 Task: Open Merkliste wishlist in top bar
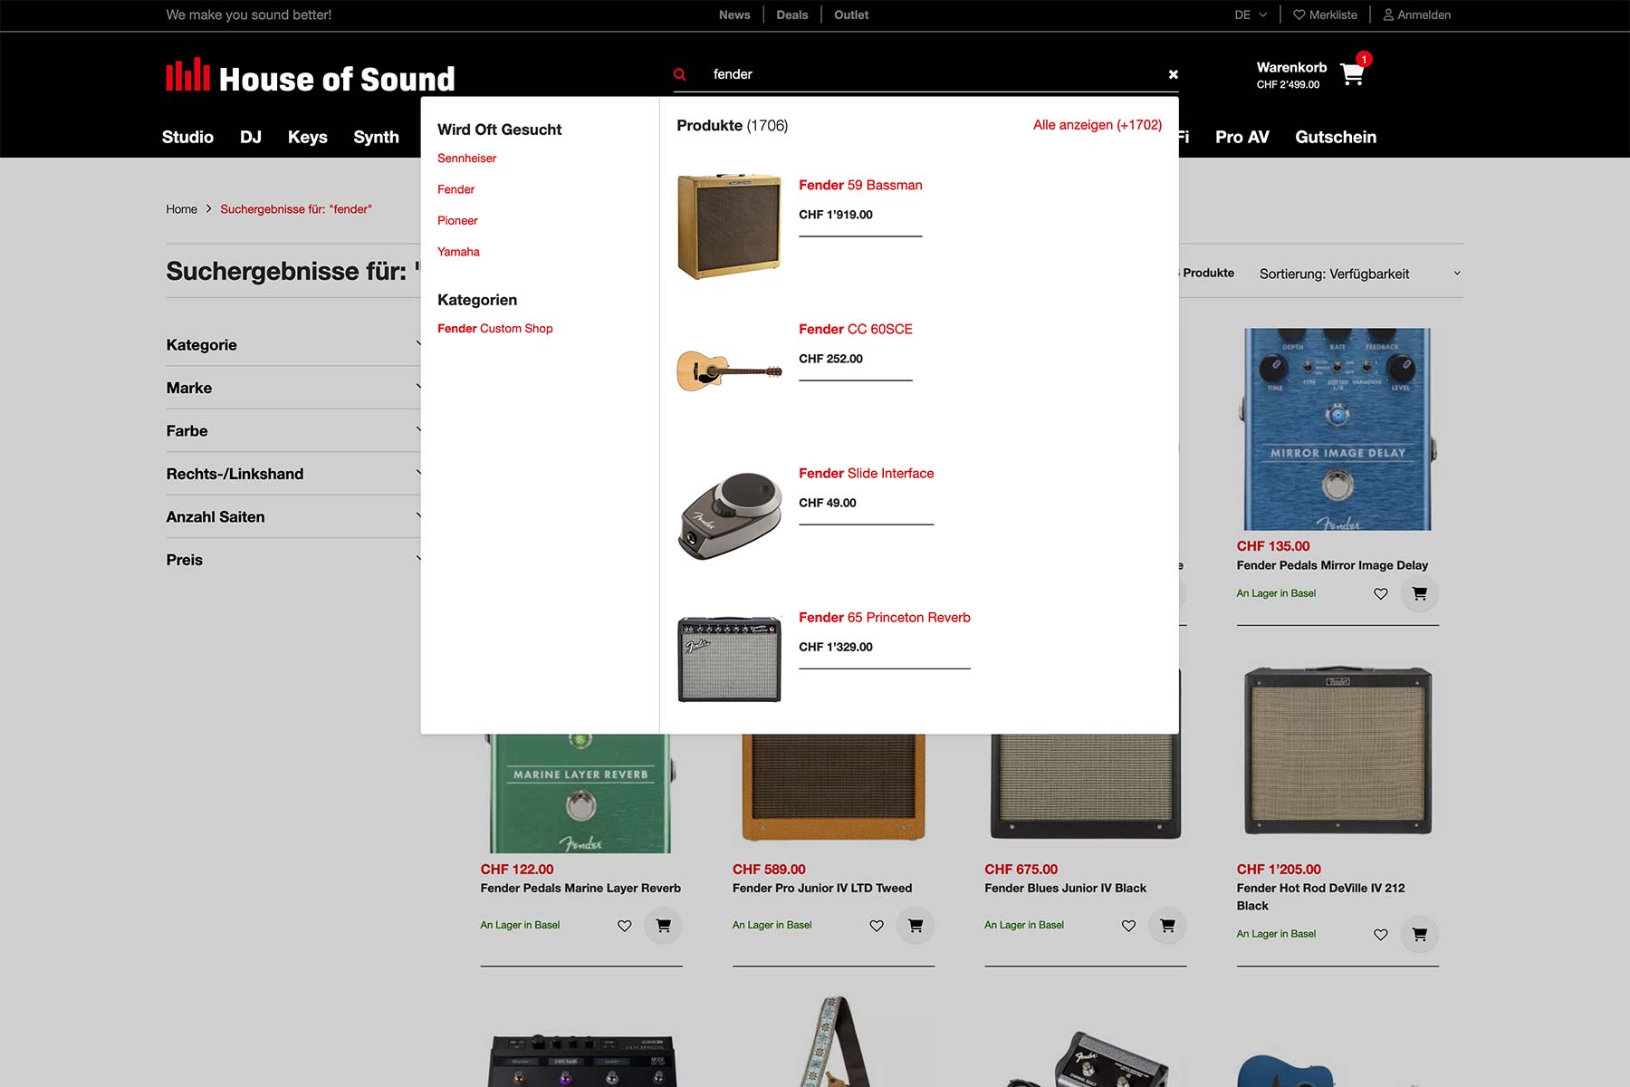pyautogui.click(x=1325, y=14)
